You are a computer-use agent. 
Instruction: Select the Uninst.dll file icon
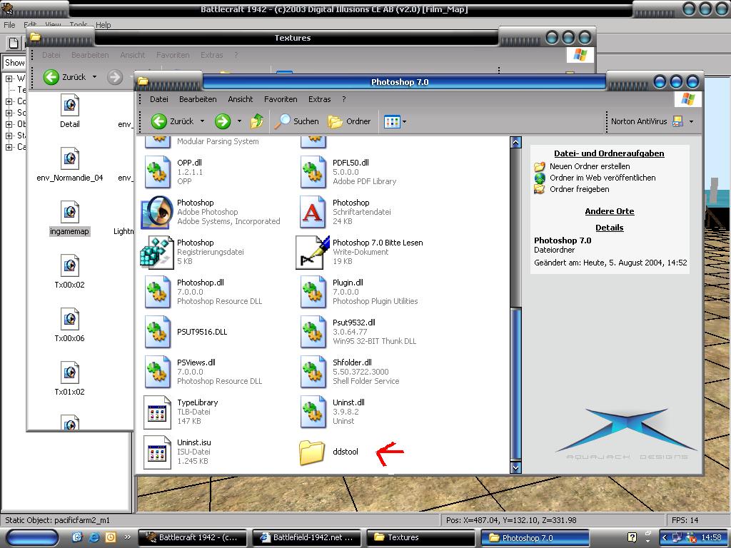[313, 412]
